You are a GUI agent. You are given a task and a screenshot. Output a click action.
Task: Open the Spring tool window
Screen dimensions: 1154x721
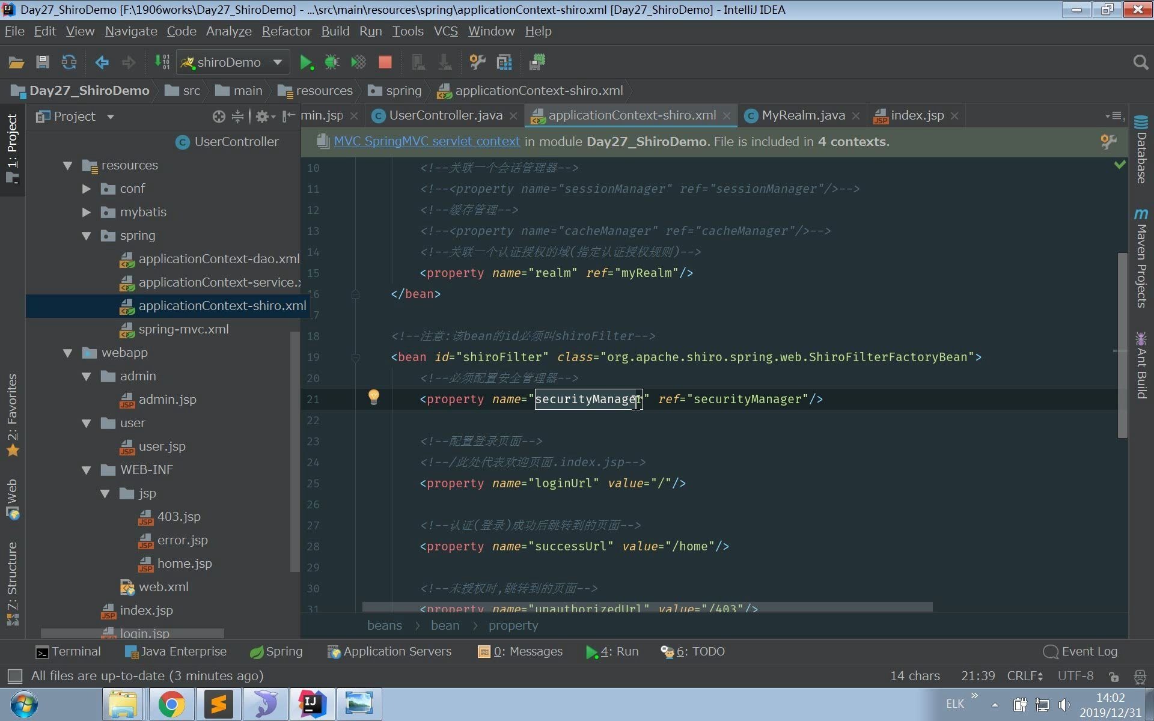click(x=276, y=652)
